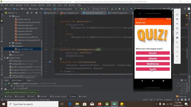
Task: Collapse the Gradle Scripts node
Action: click(5, 58)
